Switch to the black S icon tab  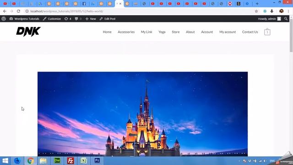[x=239, y=4]
